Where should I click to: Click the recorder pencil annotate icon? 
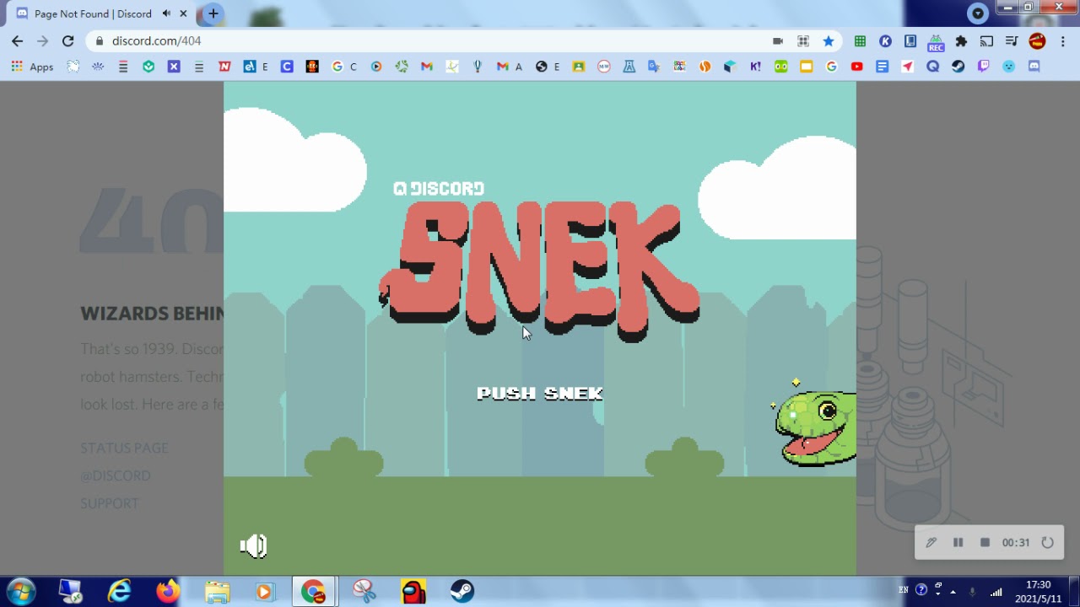[x=931, y=543]
